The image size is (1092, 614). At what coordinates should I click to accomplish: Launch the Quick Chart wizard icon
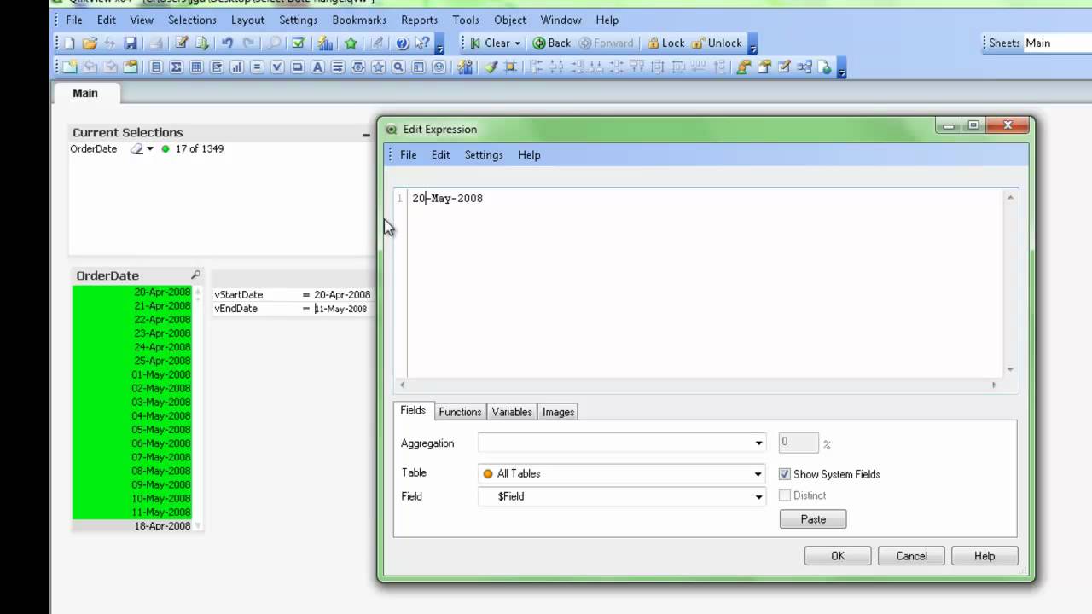(x=325, y=43)
